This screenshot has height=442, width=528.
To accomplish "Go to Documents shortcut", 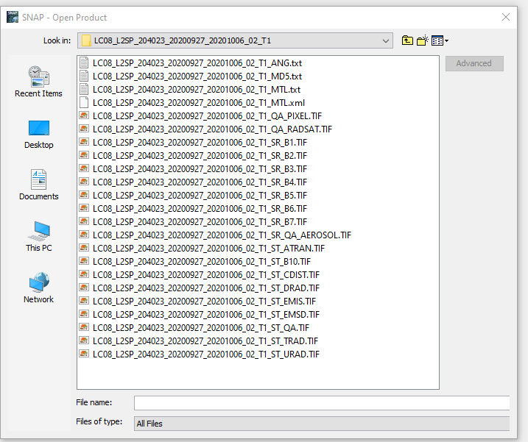I will (39, 185).
